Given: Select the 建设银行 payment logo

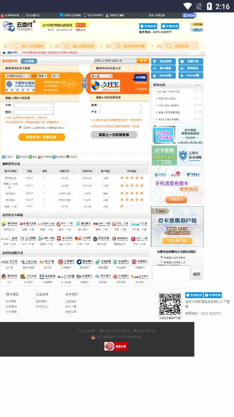Looking at the screenshot, I should click(84, 262).
